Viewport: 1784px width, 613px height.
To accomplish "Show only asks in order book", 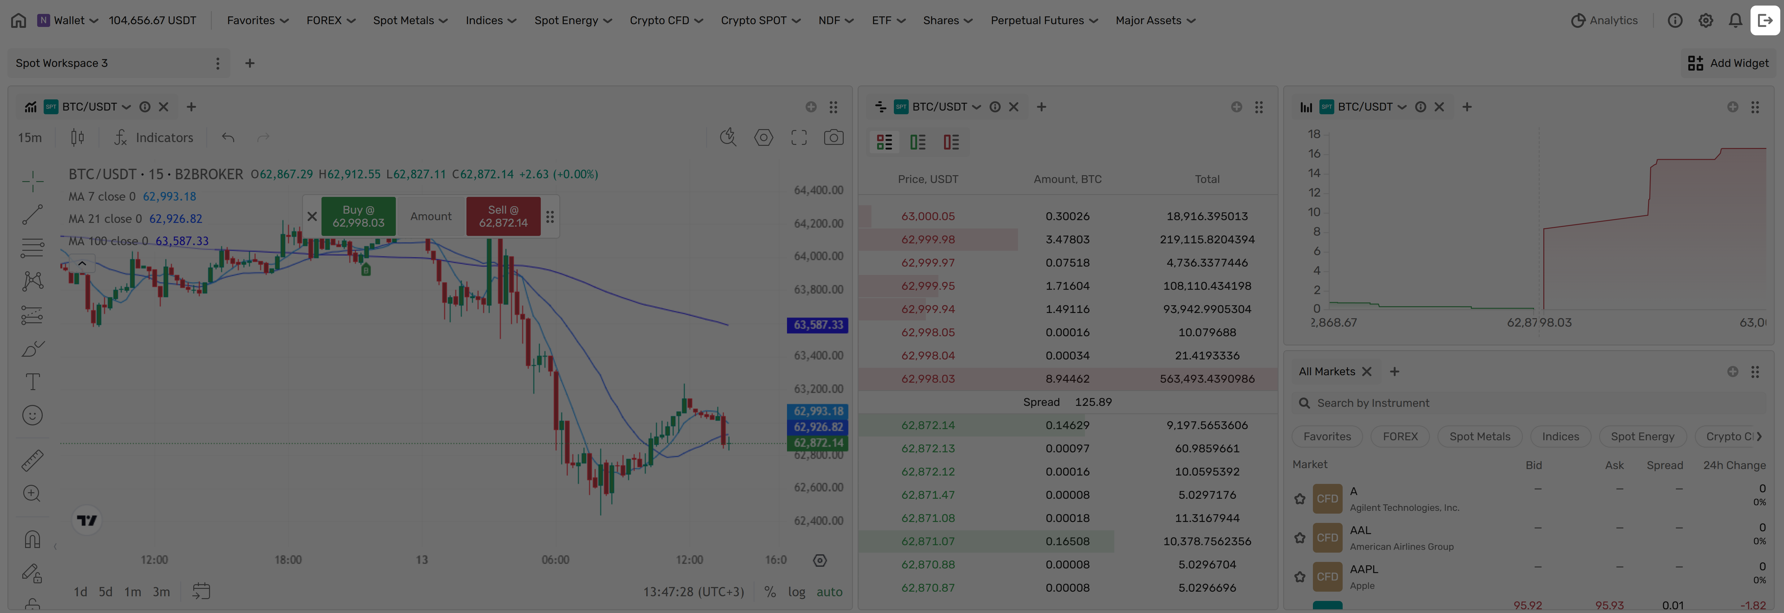I will point(951,142).
